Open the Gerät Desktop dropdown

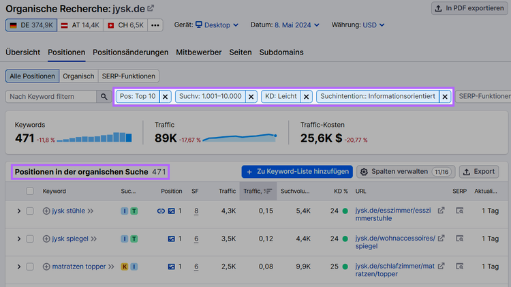pos(217,25)
